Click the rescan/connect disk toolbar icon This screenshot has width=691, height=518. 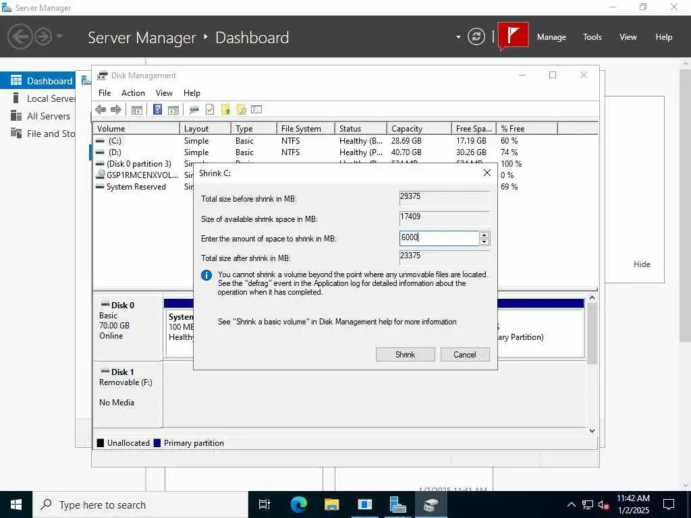[x=194, y=110]
